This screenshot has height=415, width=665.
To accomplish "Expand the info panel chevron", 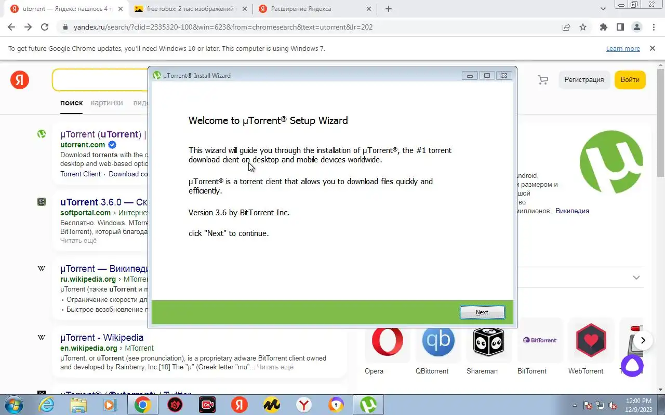I will pyautogui.click(x=636, y=278).
